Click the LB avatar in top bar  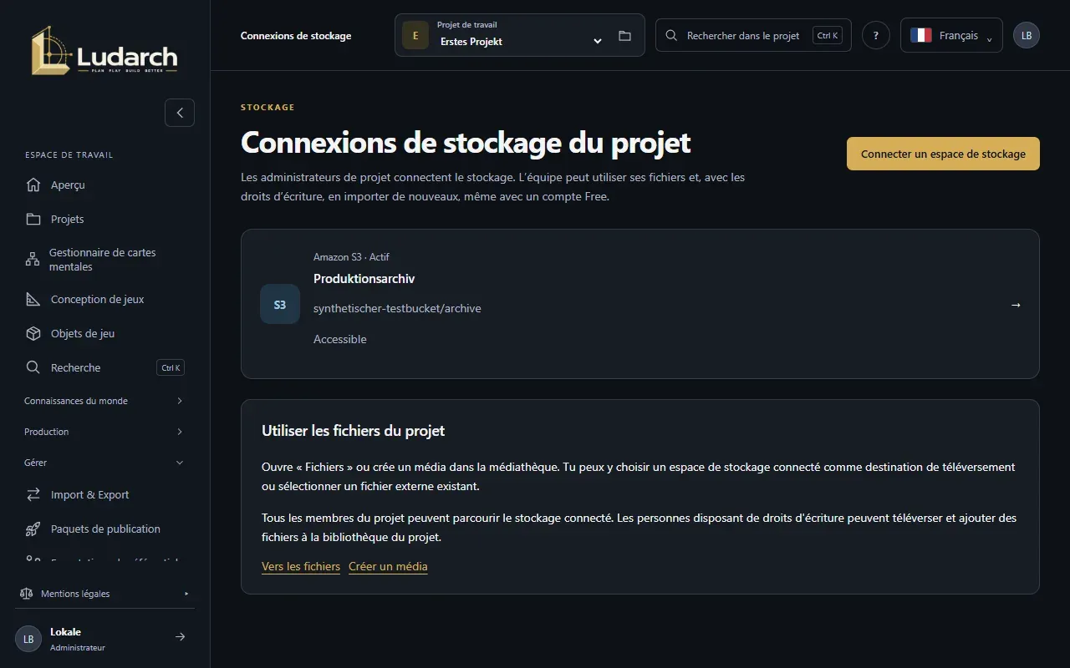(1027, 35)
